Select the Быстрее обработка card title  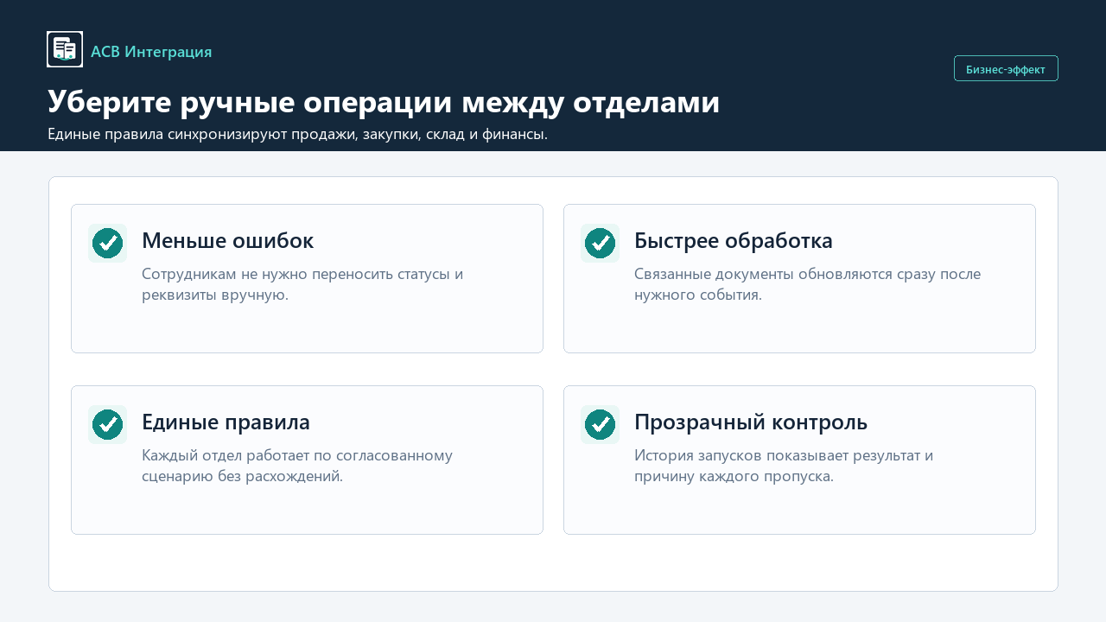coord(734,240)
